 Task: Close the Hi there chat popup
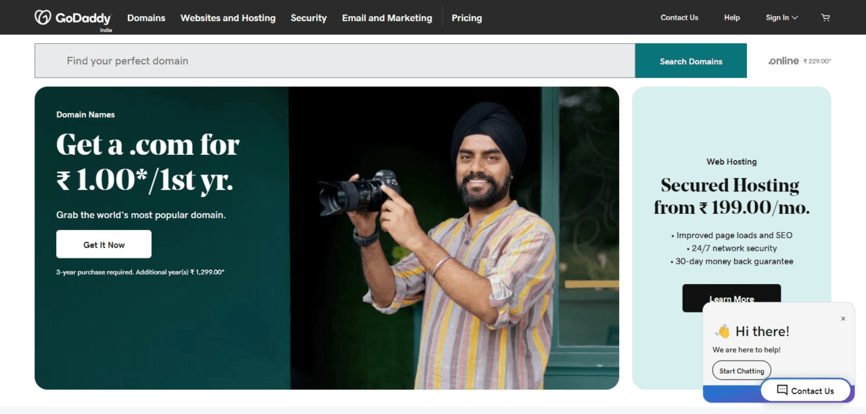[x=843, y=319]
